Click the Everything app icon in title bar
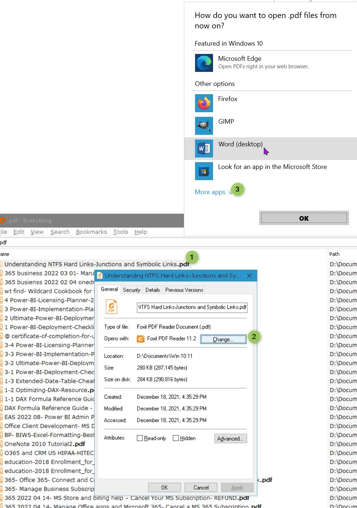Image resolution: width=357 pixels, height=508 pixels. point(3,220)
